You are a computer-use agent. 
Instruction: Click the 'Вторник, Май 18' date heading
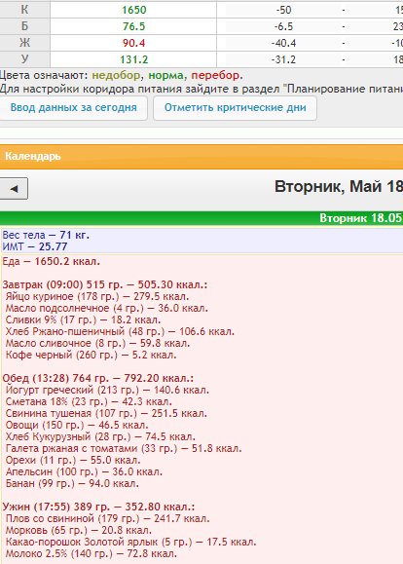(339, 187)
